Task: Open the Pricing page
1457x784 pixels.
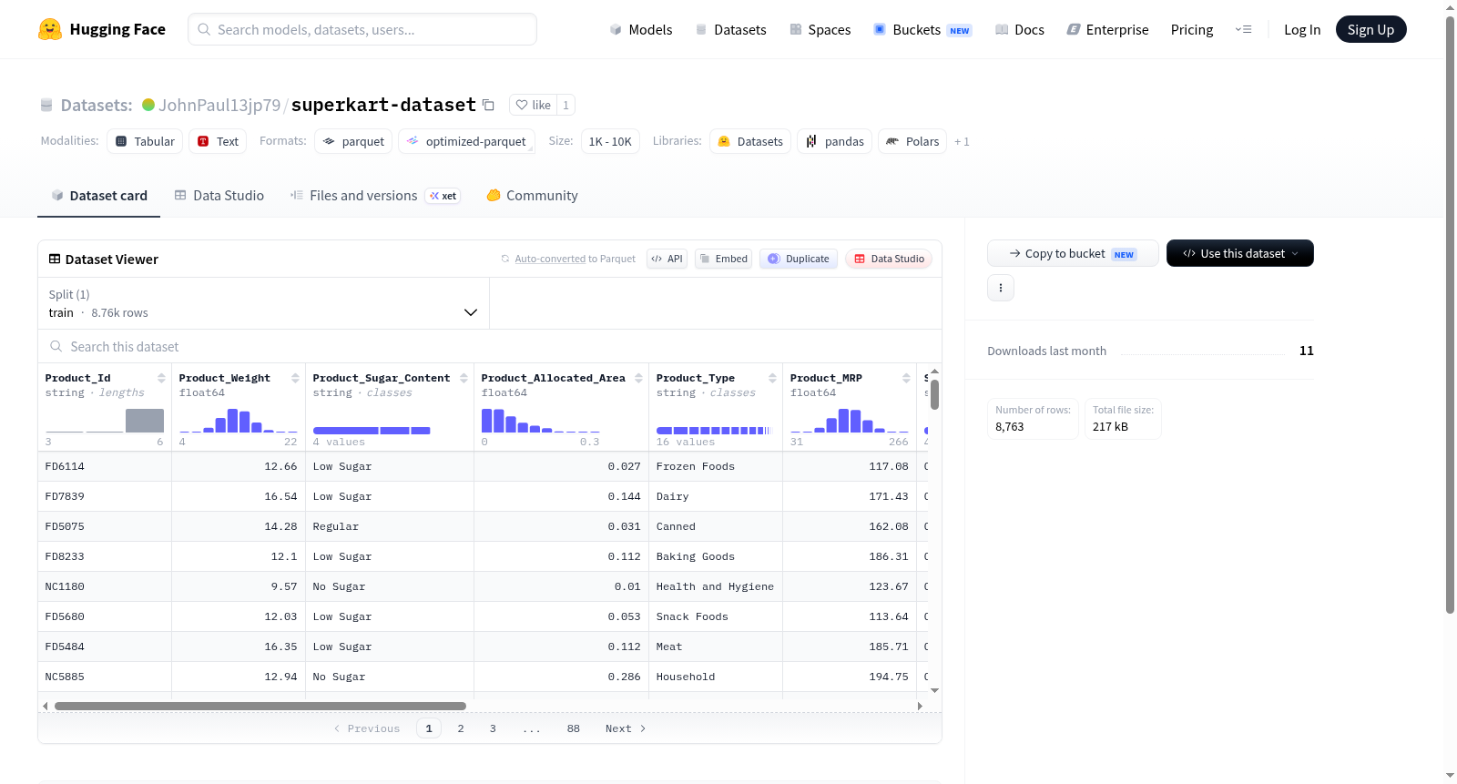Action: 1192,29
